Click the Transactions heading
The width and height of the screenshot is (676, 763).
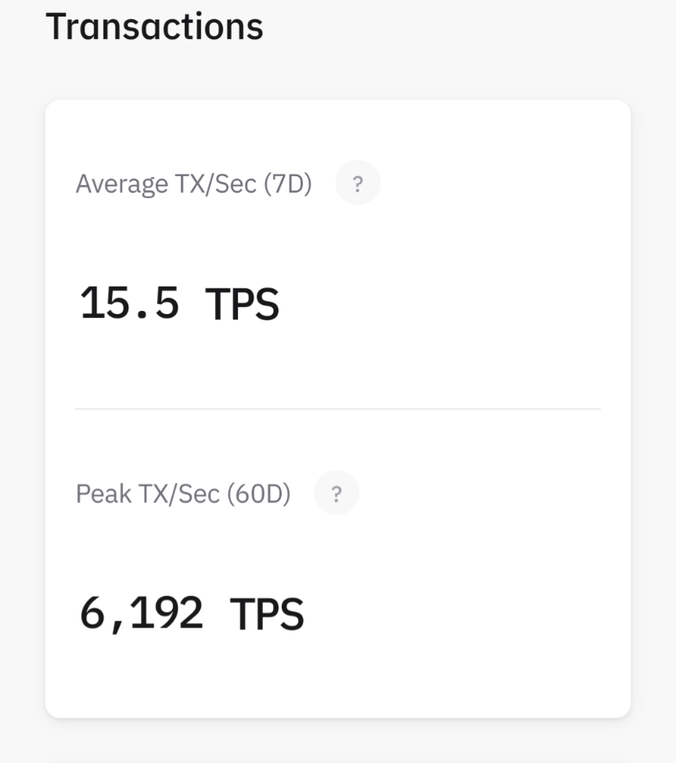pyautogui.click(x=155, y=27)
